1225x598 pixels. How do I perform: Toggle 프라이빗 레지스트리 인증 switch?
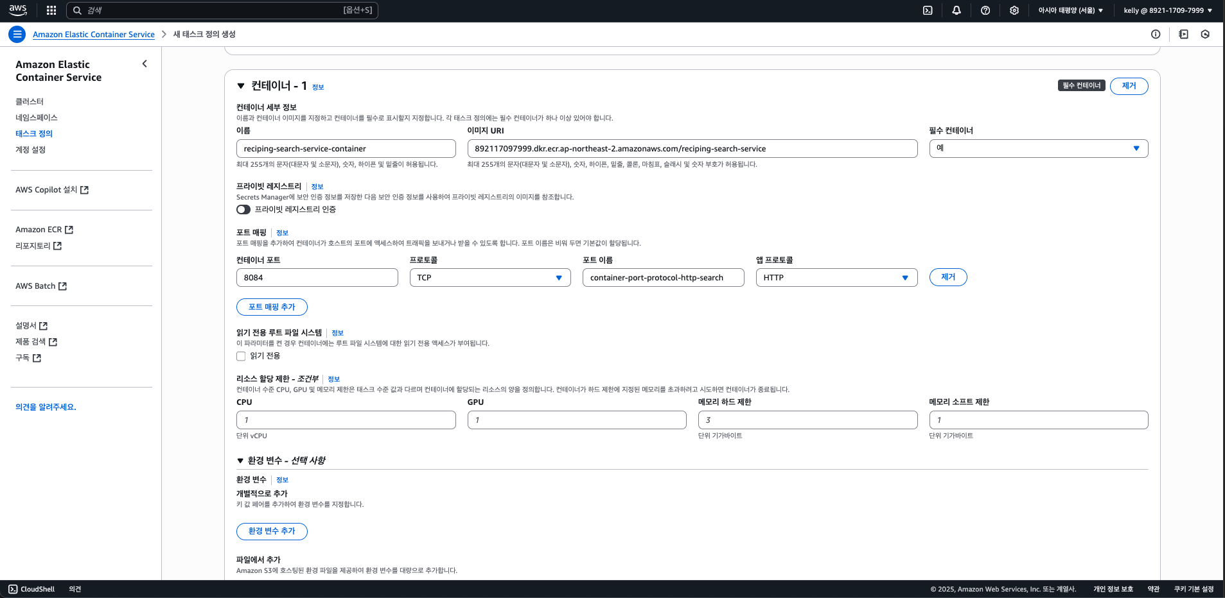(243, 209)
